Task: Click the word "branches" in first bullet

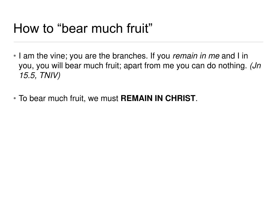Action: click(130, 56)
